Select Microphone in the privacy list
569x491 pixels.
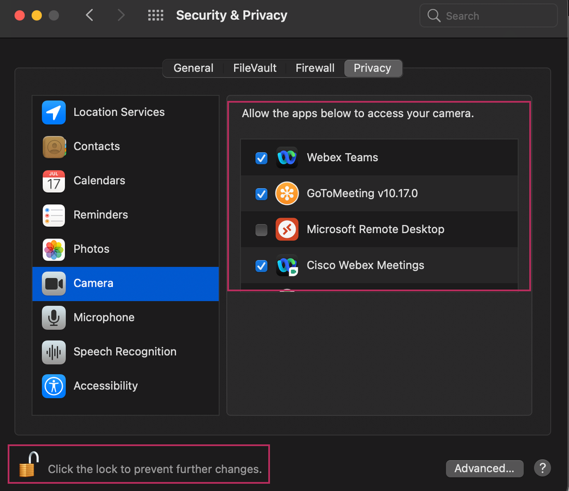(x=125, y=318)
